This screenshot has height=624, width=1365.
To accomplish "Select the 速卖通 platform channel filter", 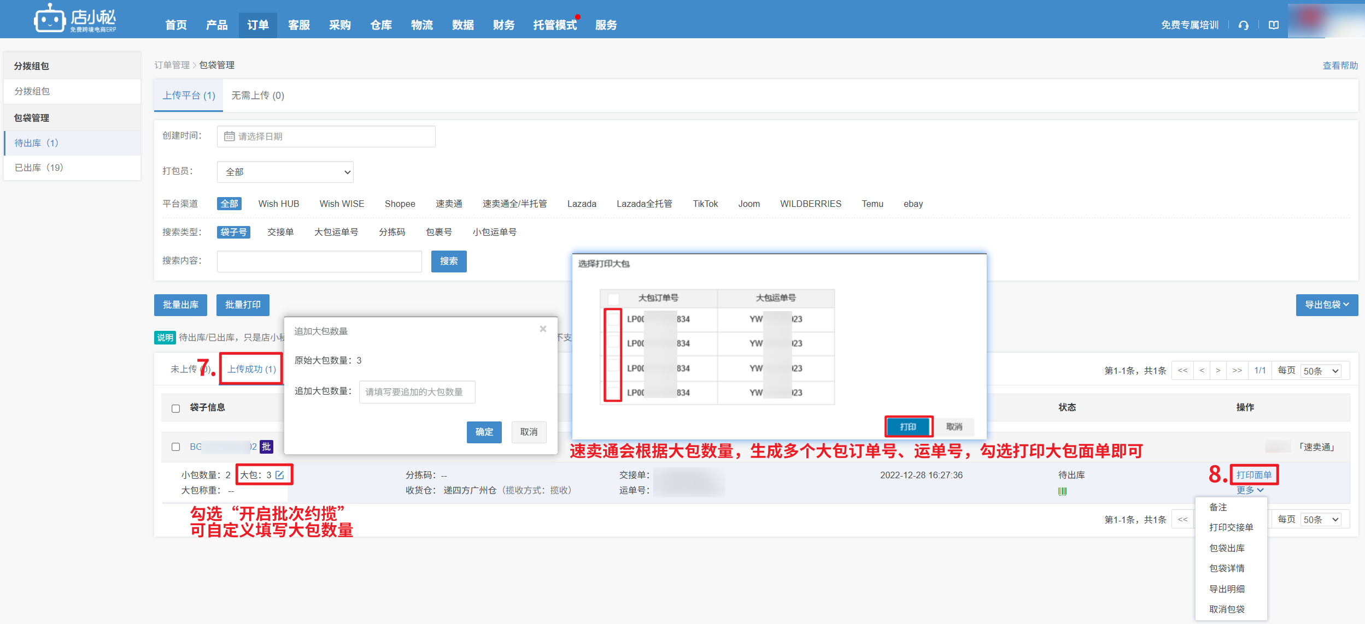I will 449,204.
